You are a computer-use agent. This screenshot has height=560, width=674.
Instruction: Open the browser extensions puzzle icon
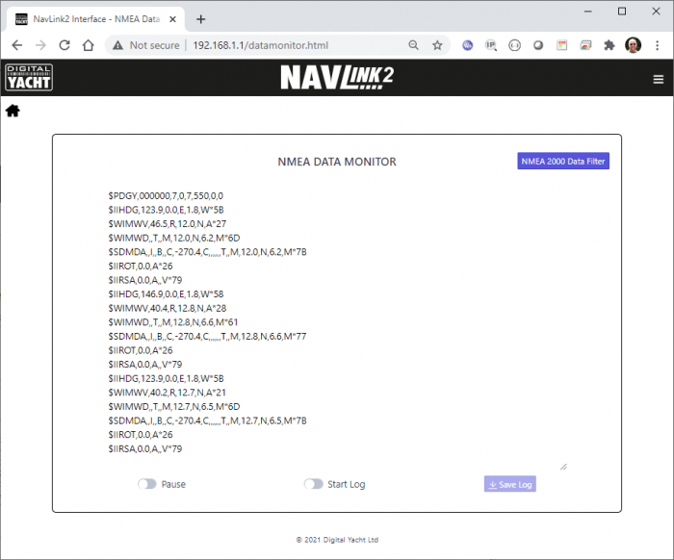click(609, 45)
